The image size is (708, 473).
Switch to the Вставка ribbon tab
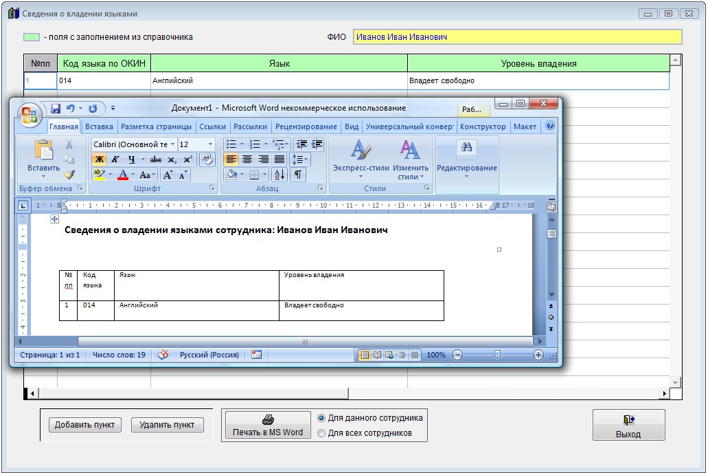click(x=100, y=126)
